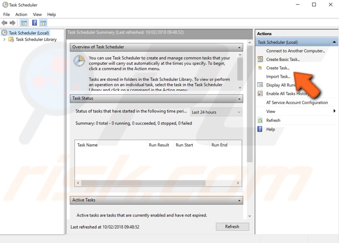Collapse the Task Status section

tap(239, 99)
